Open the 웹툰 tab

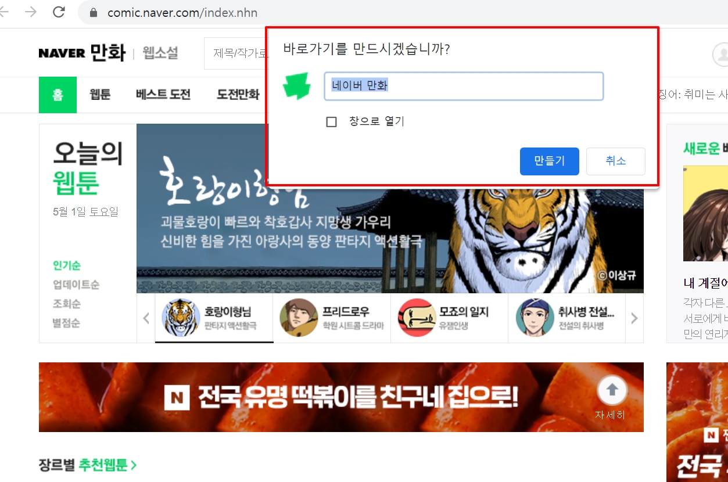(x=100, y=95)
